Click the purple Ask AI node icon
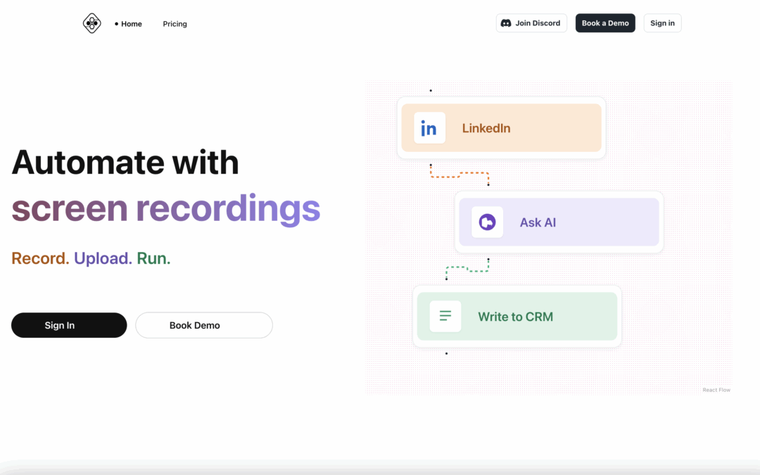This screenshot has width=760, height=475. pyautogui.click(x=487, y=222)
